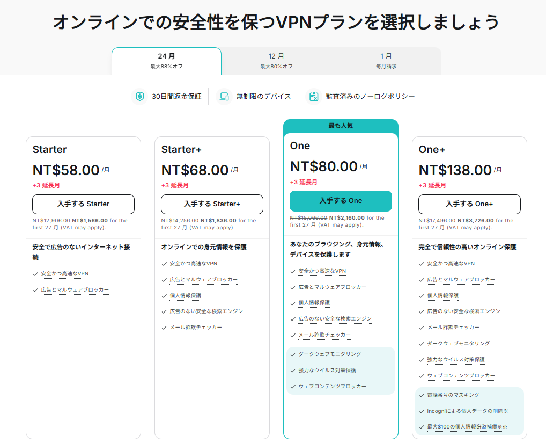
Task: Click ダークウェブモニタリング link in One plan
Action: [x=329, y=354]
